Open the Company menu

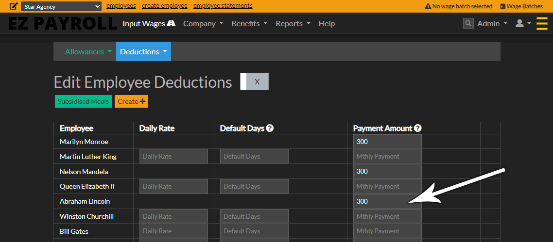(203, 23)
